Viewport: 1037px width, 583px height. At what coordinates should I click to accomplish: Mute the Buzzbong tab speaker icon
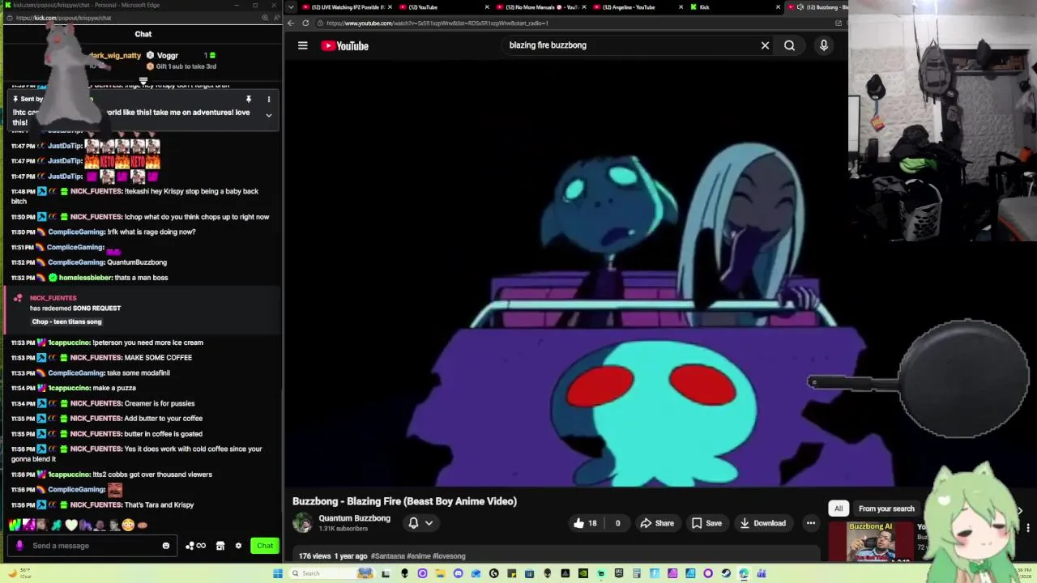click(800, 7)
